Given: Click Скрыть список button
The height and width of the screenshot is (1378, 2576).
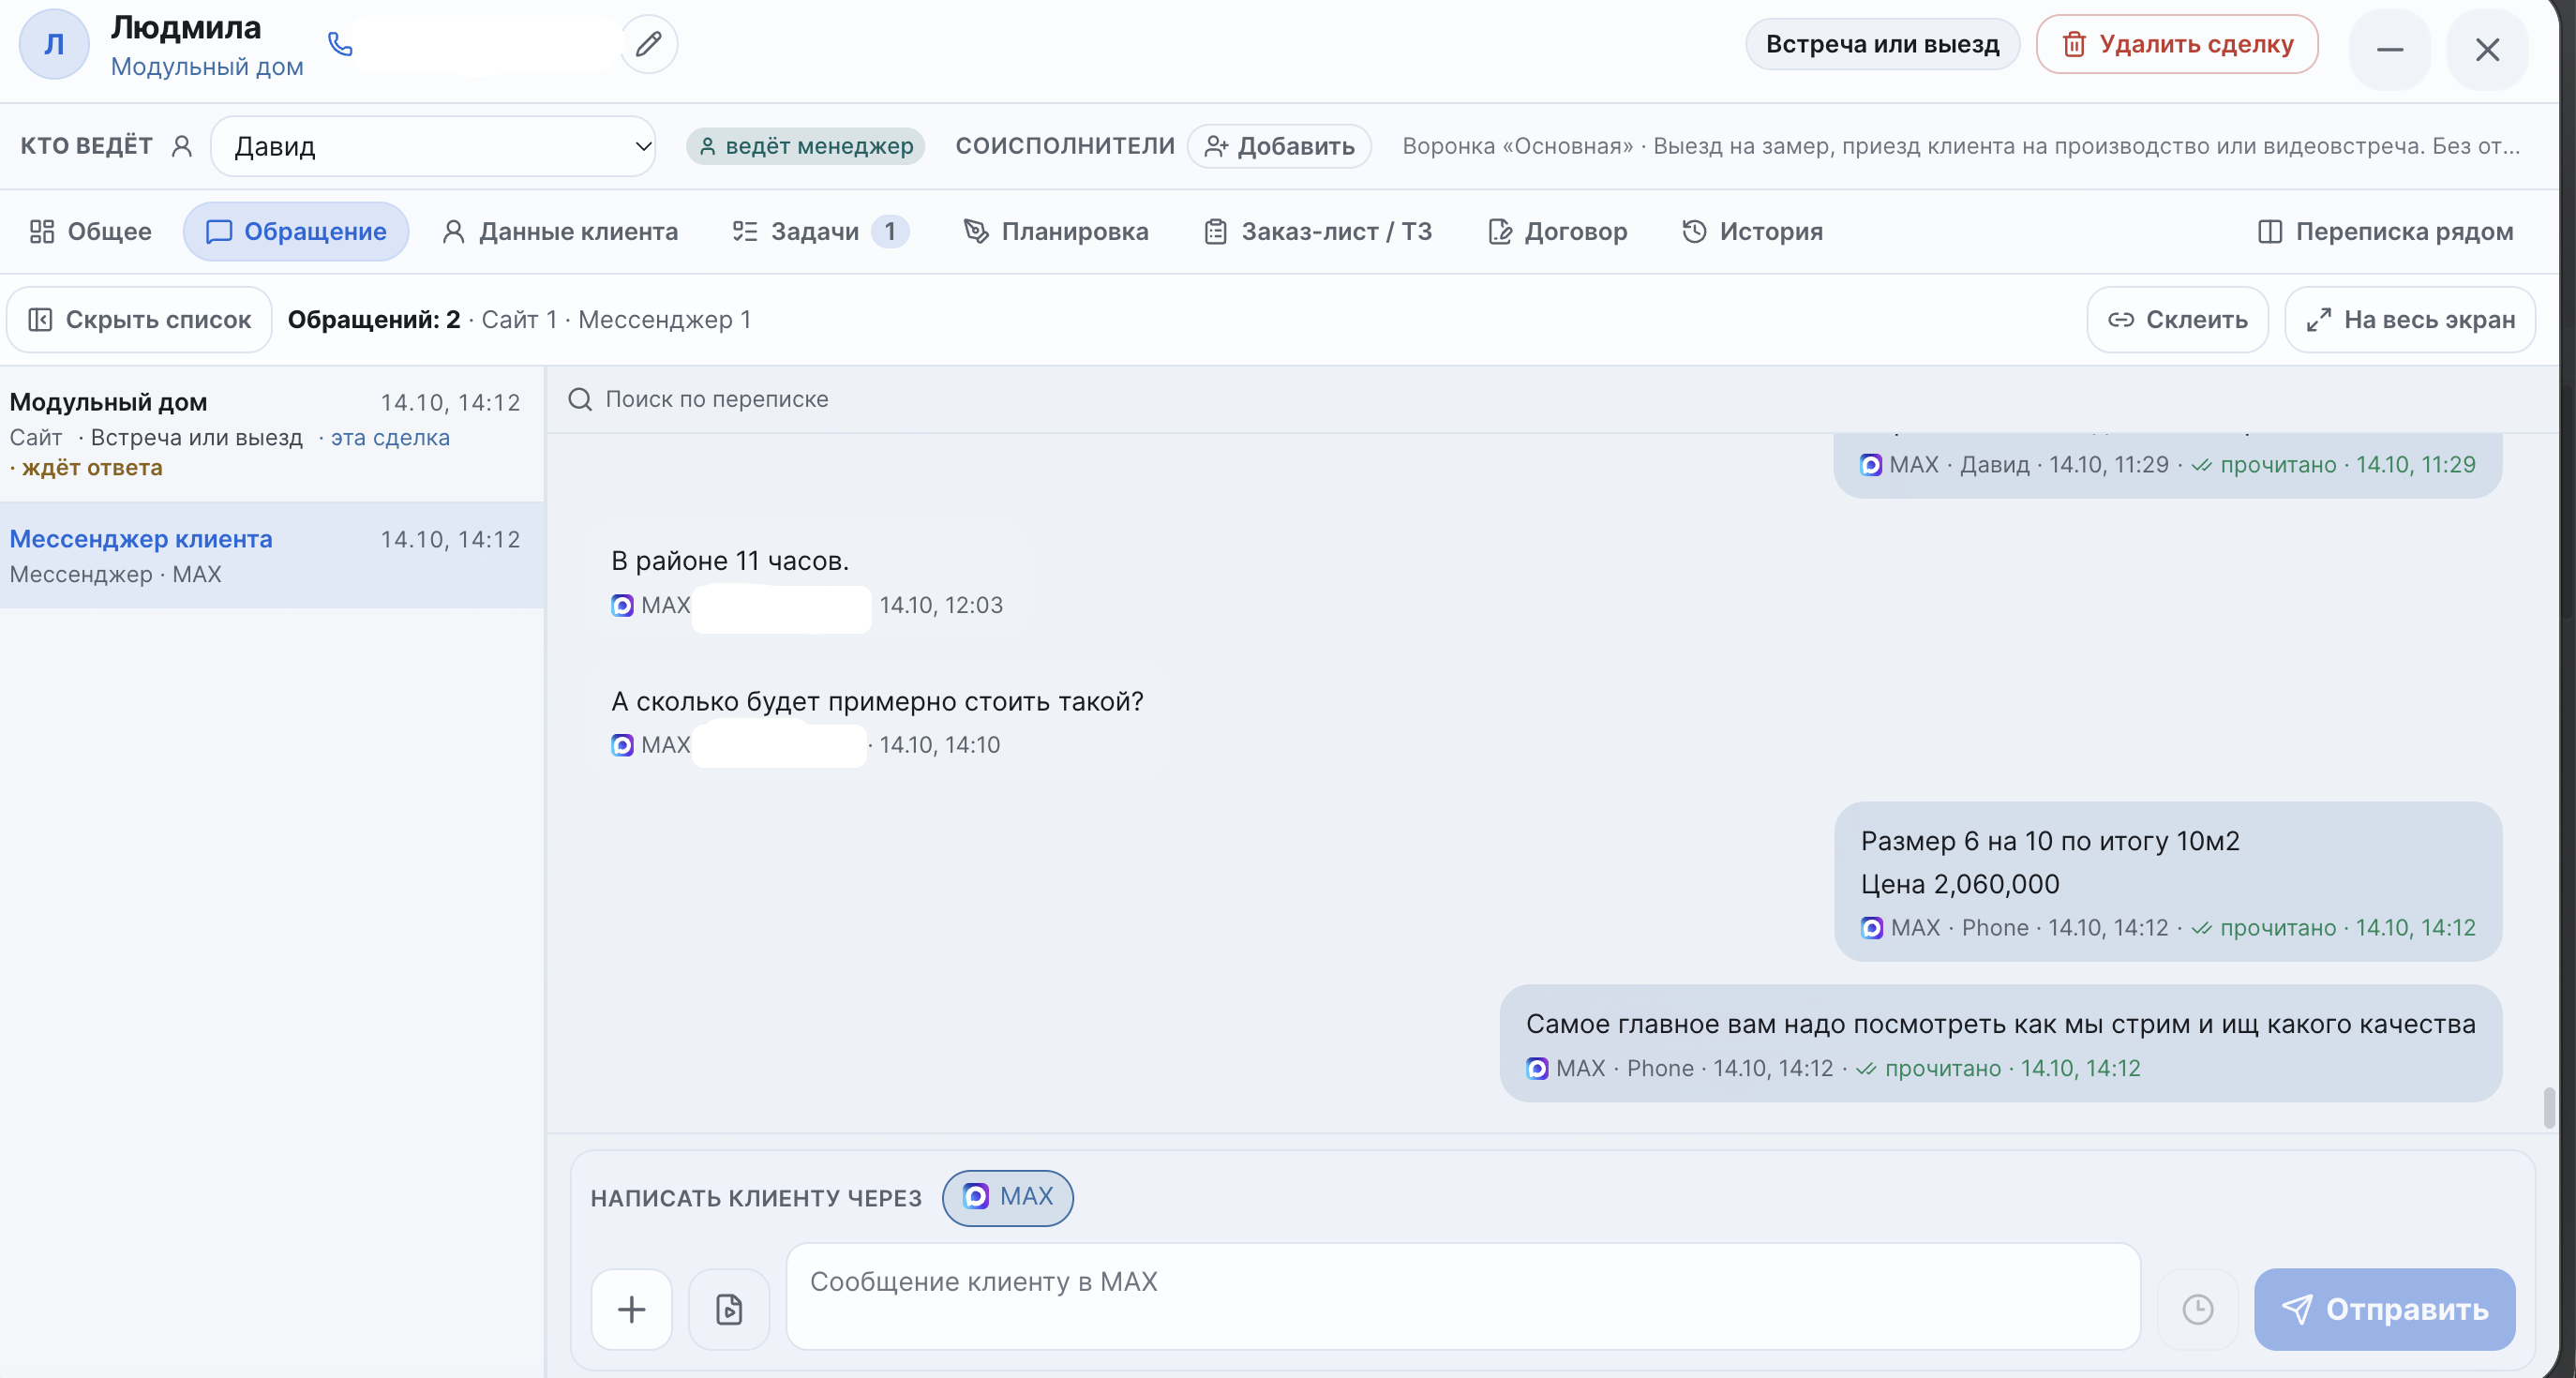Looking at the screenshot, I should [139, 319].
